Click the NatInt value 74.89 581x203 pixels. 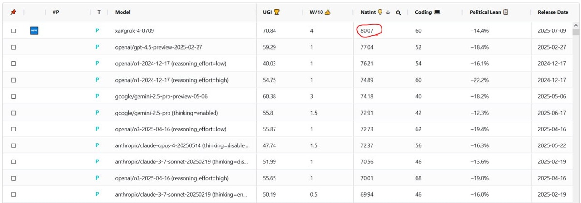click(x=367, y=80)
